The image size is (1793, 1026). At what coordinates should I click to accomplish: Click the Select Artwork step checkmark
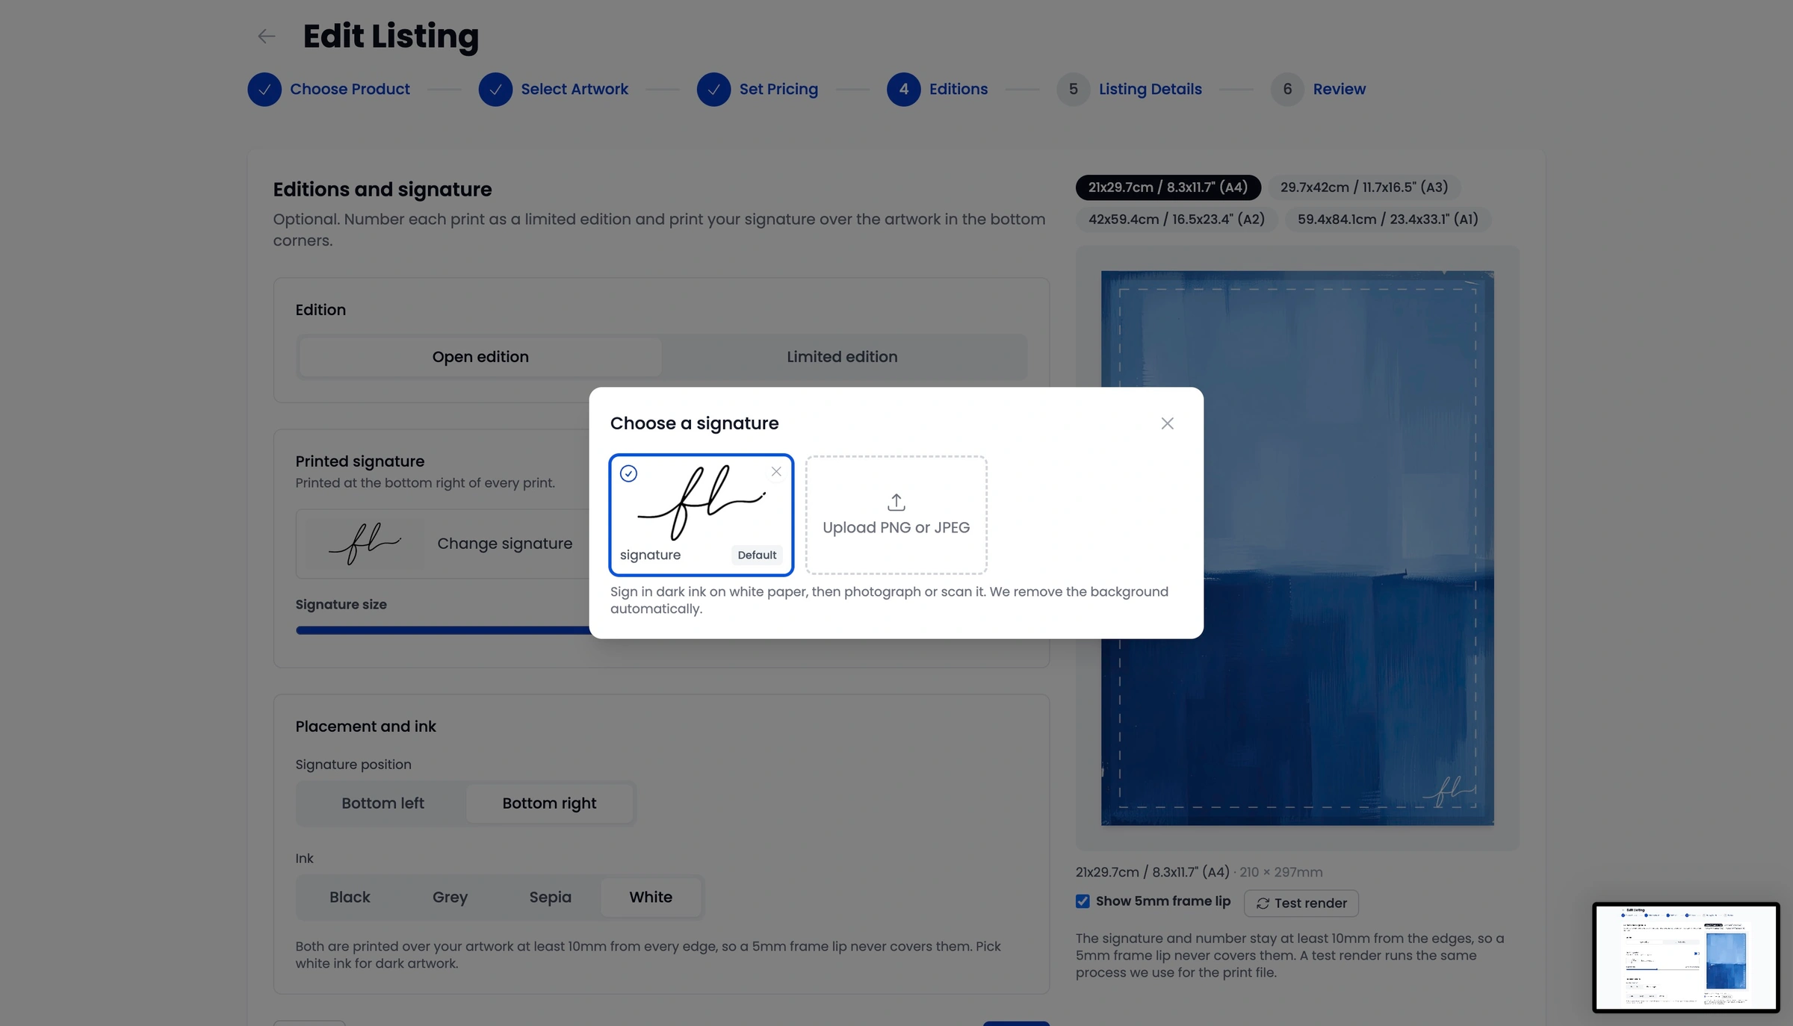click(x=495, y=90)
